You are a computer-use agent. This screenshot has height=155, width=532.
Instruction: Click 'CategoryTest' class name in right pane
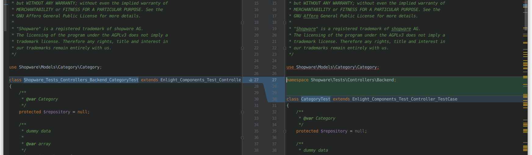click(315, 99)
